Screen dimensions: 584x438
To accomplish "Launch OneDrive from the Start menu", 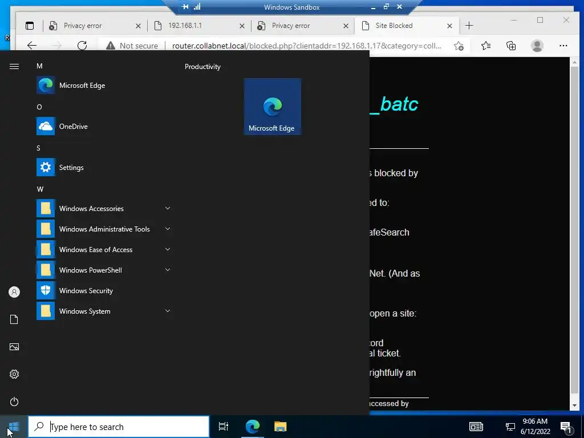I will click(104, 126).
